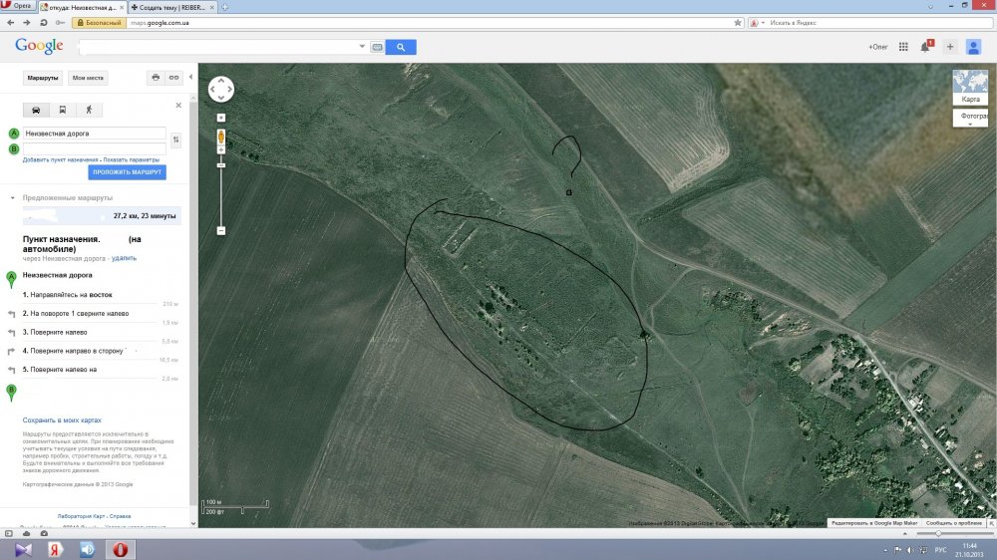997x560 pixels.
Task: Go back in browser history
Action: point(11,23)
